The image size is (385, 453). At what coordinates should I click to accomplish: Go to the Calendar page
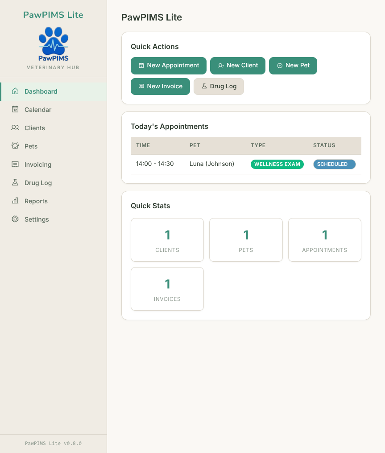coord(54,110)
